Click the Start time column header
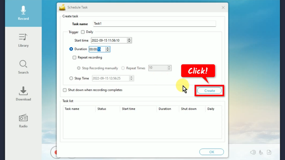Viewport: 285px width, 160px height. (129, 109)
